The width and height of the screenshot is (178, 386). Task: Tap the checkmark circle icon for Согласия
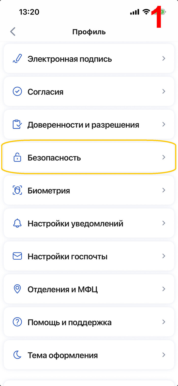click(17, 91)
